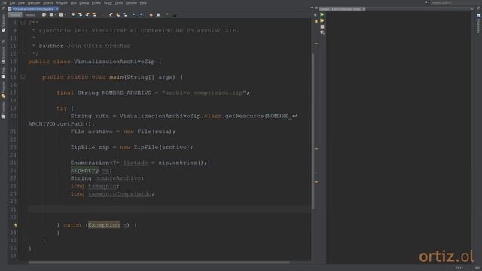Open the File menu
This screenshot has height=271, width=482.
4,3
